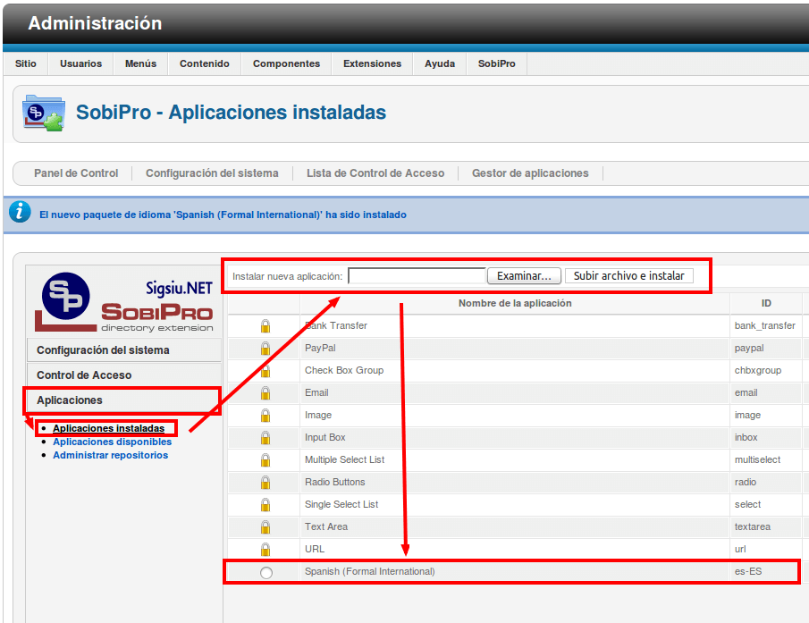809x623 pixels.
Task: Go to Panel de Control tab
Action: (x=76, y=173)
